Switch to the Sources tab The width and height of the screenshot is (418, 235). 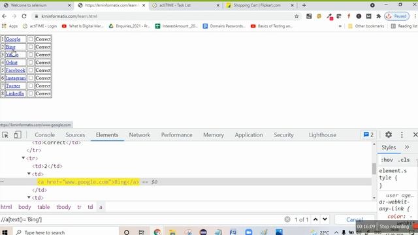coord(75,135)
